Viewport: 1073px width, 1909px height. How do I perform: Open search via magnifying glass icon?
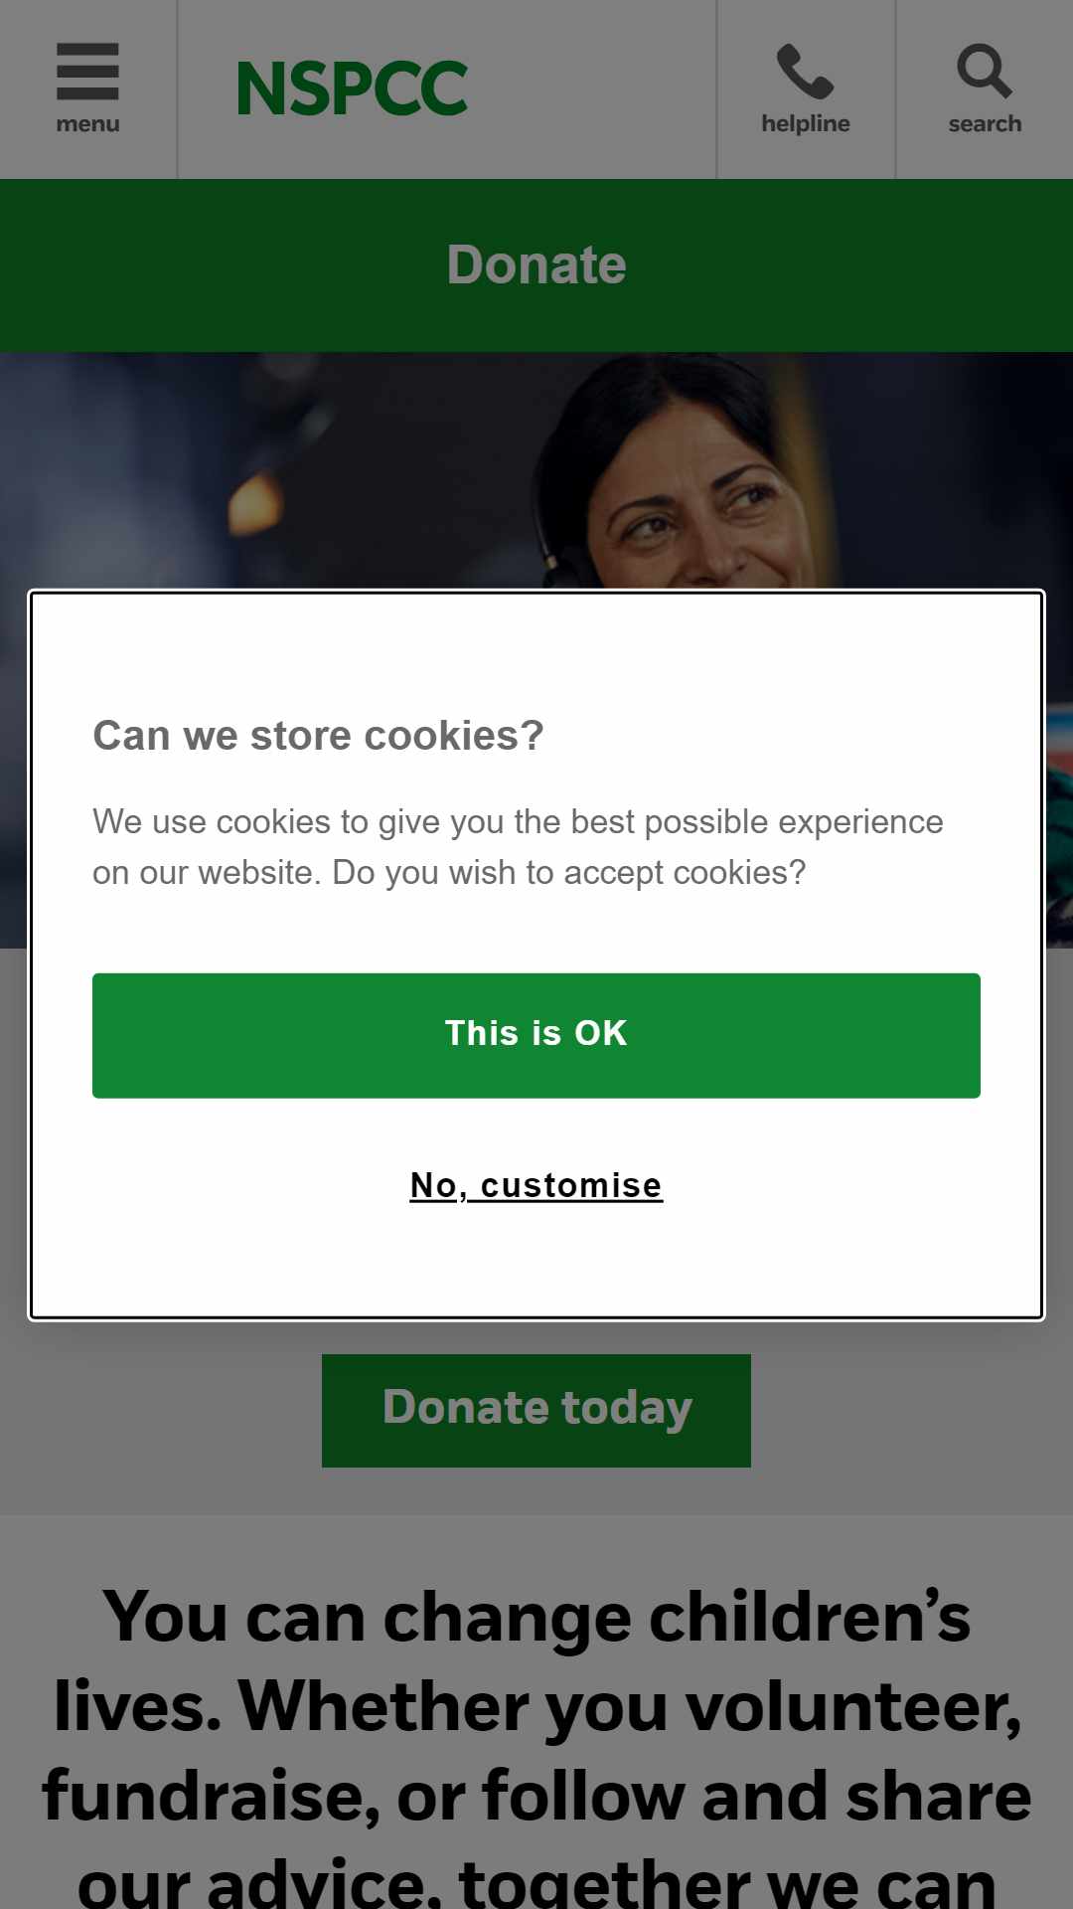pyautogui.click(x=984, y=71)
